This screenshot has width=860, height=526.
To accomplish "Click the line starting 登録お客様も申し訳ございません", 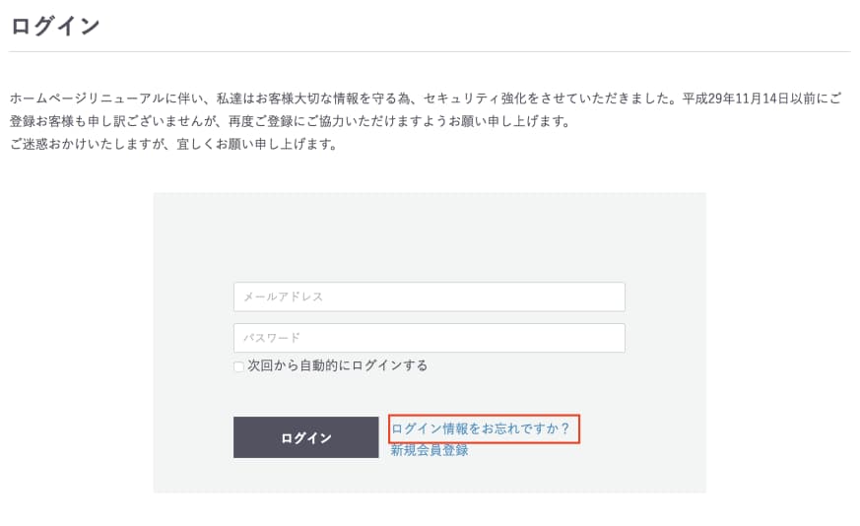I will coord(291,121).
